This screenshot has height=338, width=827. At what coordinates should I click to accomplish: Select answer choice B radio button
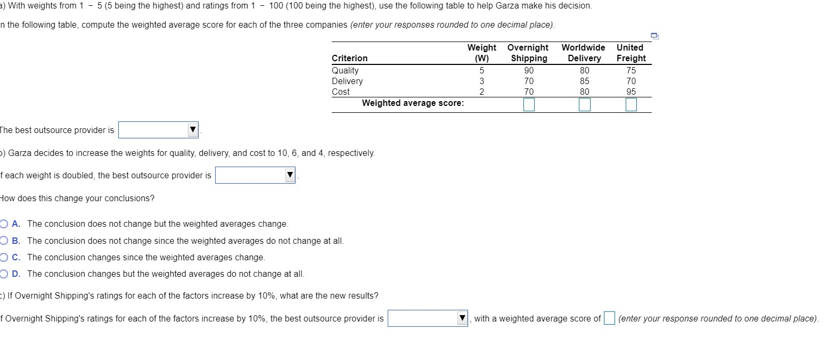4,241
